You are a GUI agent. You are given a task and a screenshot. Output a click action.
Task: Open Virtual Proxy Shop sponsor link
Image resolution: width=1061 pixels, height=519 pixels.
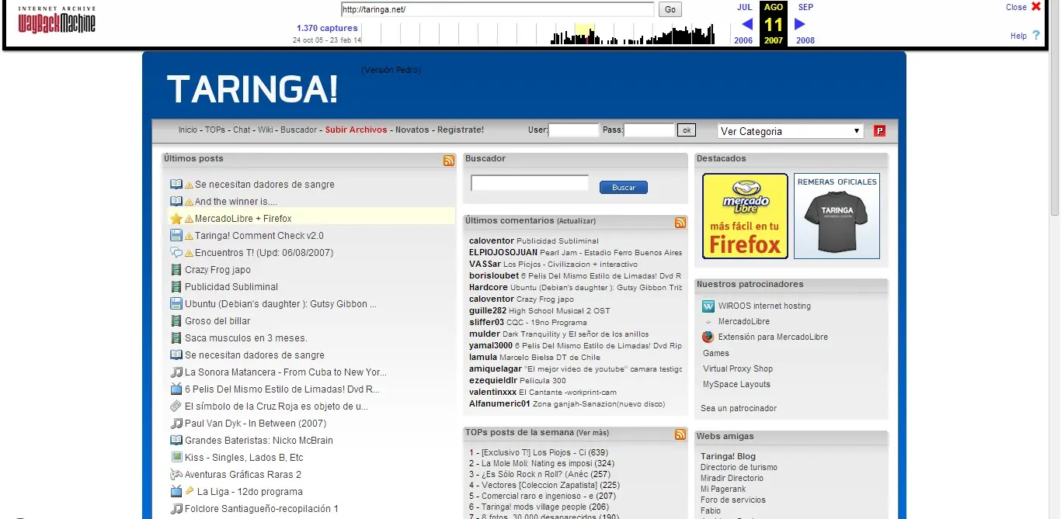click(x=738, y=368)
